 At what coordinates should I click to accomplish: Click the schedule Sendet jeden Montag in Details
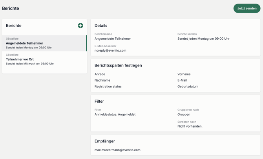[x=203, y=39]
